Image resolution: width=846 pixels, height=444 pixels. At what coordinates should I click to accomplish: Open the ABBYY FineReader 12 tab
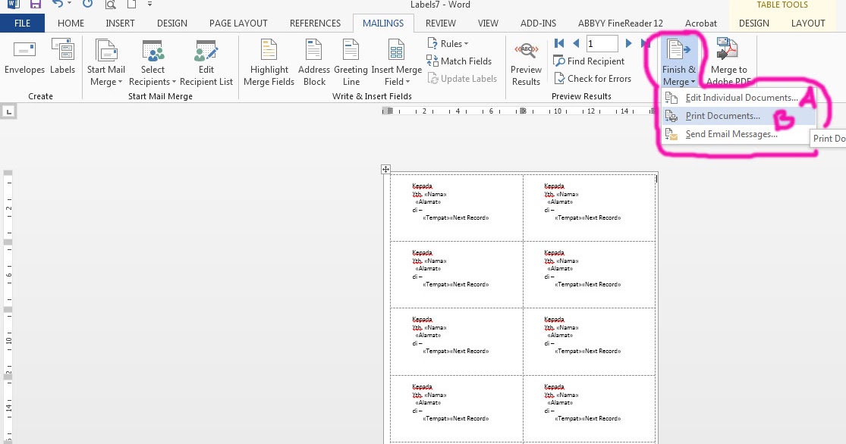pyautogui.click(x=620, y=23)
